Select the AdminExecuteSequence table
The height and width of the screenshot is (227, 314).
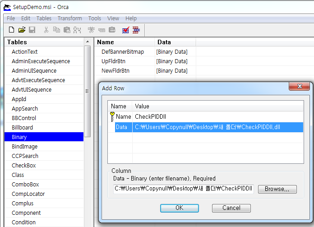click(44, 61)
